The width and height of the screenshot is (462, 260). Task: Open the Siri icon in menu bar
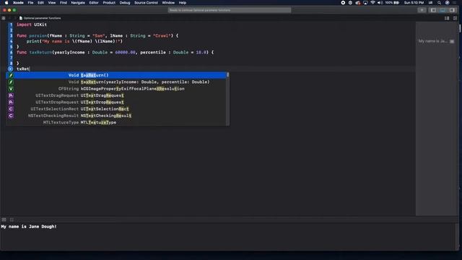tap(448, 3)
